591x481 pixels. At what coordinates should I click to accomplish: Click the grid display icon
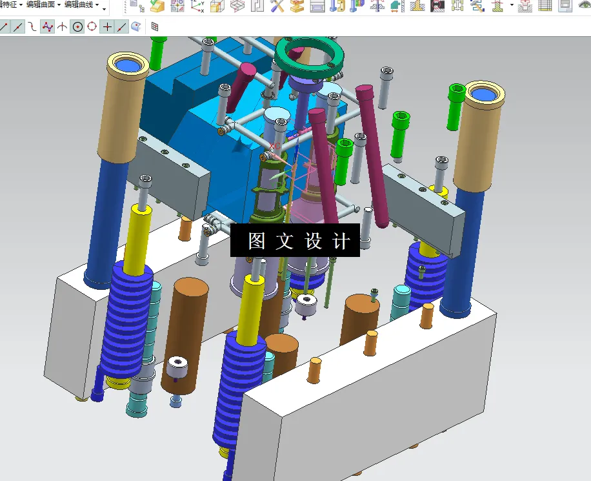tap(154, 27)
